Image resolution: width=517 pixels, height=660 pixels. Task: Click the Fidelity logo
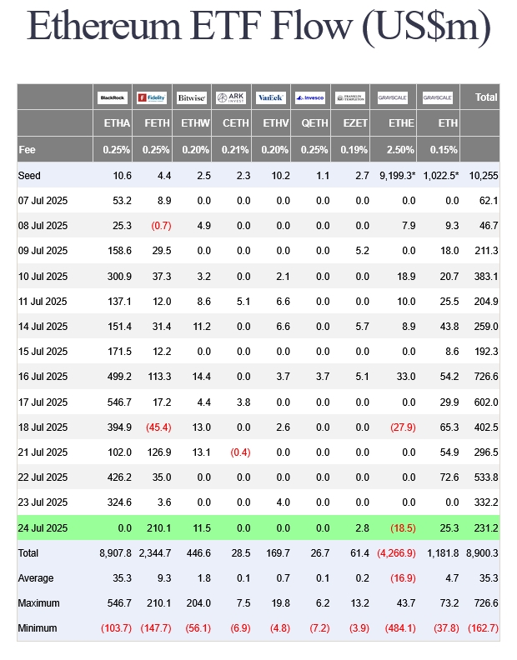click(x=153, y=97)
